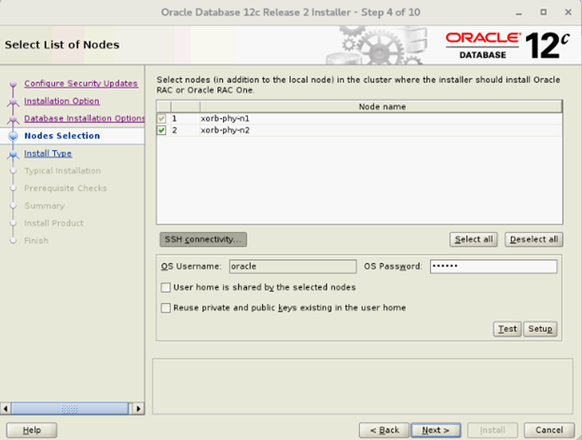Go Back to previous step
Viewport: 582px width, 440px height.
tap(384, 431)
